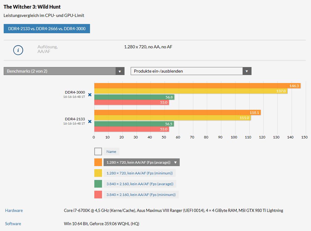Screen dimensions: 311x231
Task: Expand the 1.280 × 720 Fps (avarage) legend dropdown
Action: click(141, 162)
